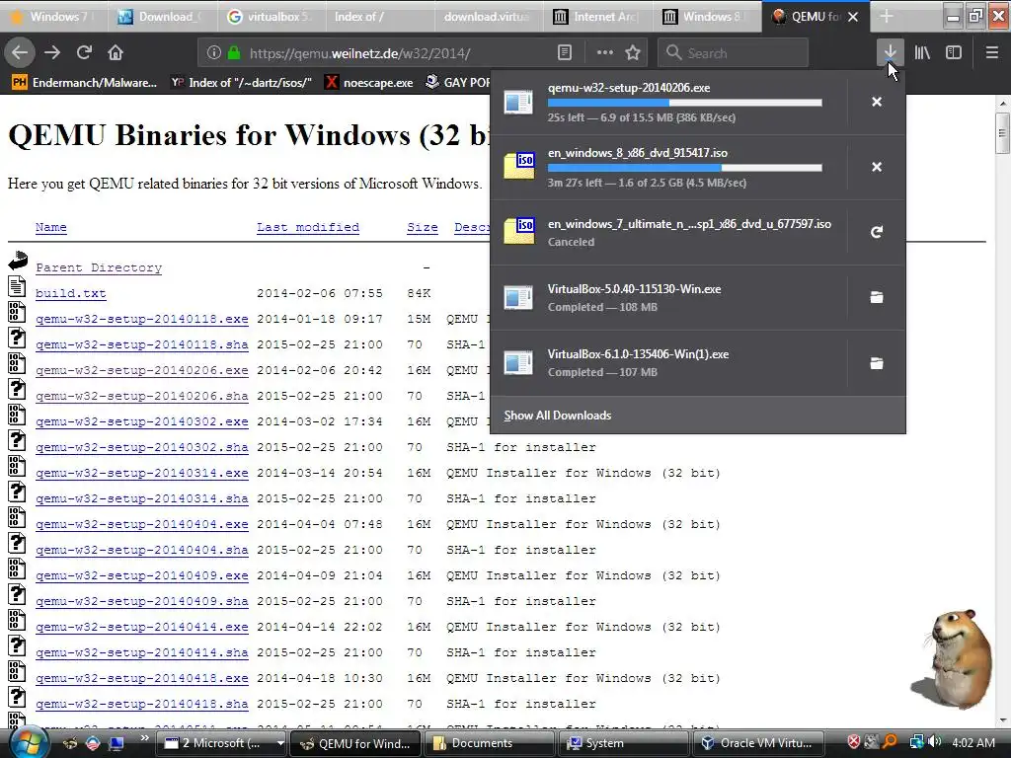Screen dimensions: 1011x758
Task: Click the Parent Directory back-arrow icon
Action: 18,261
